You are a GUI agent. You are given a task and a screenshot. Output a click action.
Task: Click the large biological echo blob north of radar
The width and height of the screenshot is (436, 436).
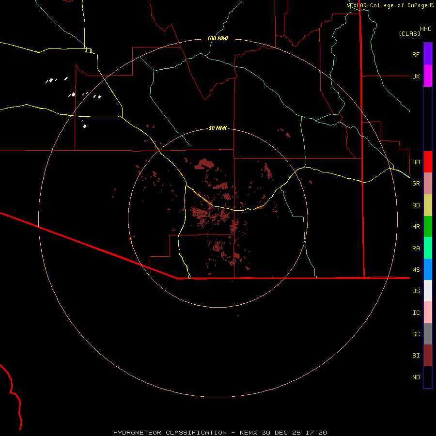click(204, 164)
